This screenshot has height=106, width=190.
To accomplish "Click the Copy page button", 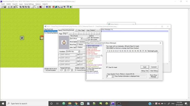I will pyautogui.click(x=88, y=30).
